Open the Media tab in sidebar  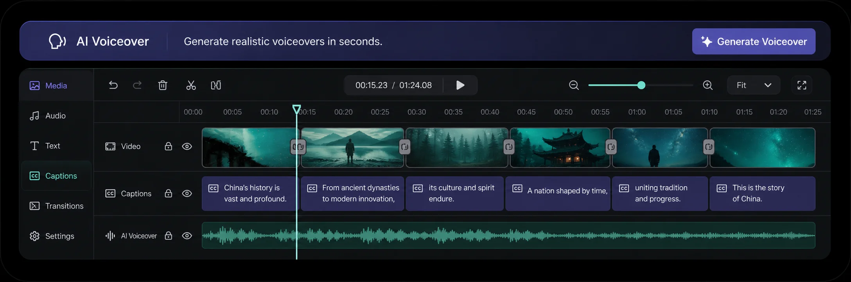56,85
